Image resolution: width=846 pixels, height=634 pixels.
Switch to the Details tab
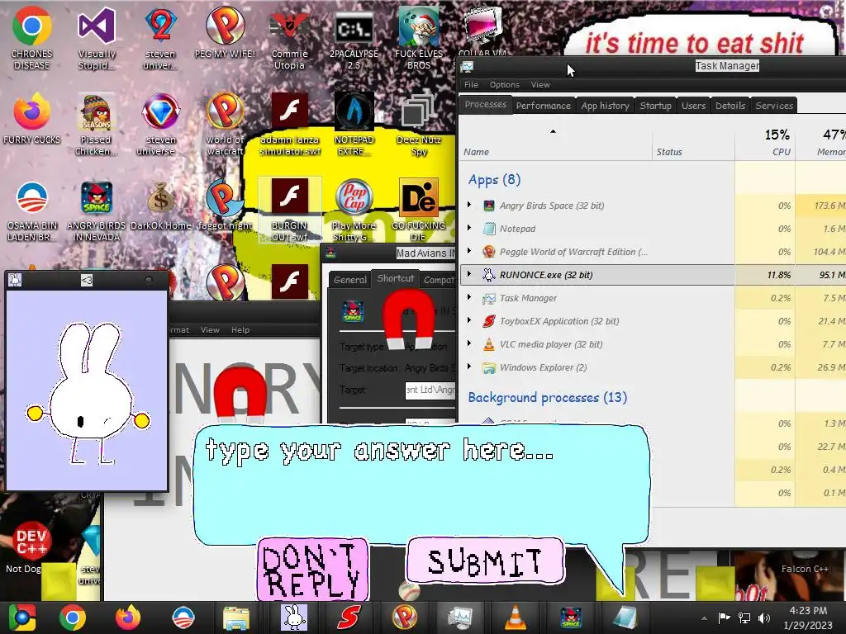[x=730, y=106]
